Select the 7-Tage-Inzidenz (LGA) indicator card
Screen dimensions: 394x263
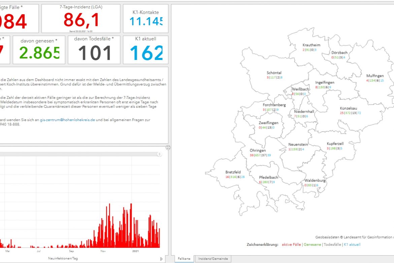point(80,19)
